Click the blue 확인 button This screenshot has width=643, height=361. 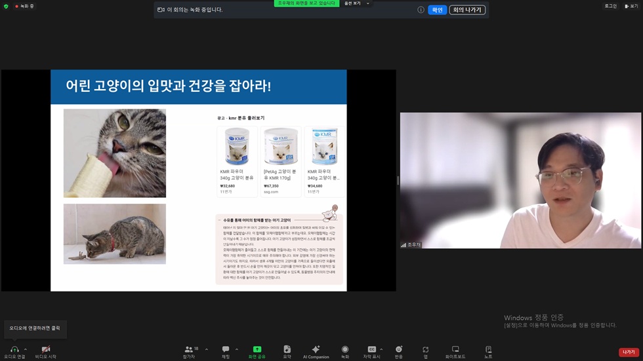point(437,10)
